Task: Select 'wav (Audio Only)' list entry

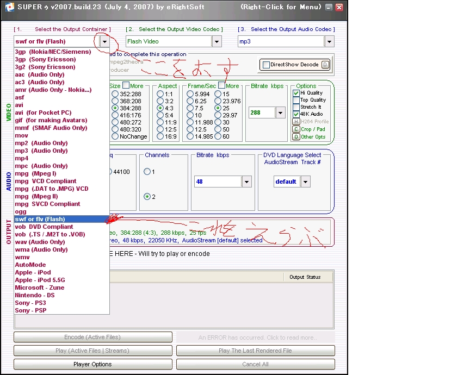Action: click(61, 242)
